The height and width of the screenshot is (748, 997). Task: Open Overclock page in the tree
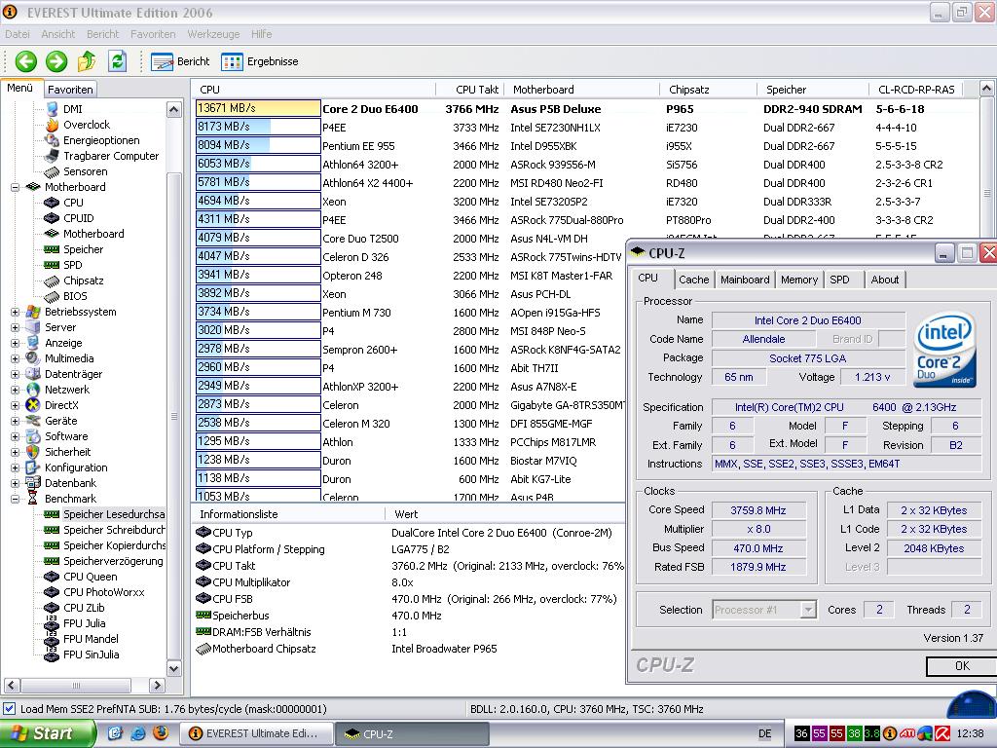[86, 125]
